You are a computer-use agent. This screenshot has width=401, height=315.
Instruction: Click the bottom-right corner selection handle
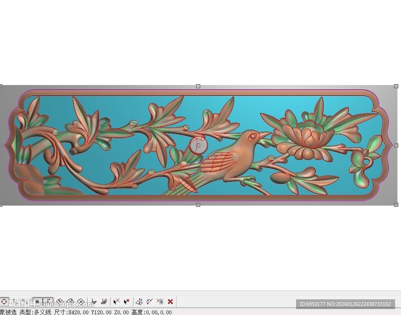click(x=396, y=205)
